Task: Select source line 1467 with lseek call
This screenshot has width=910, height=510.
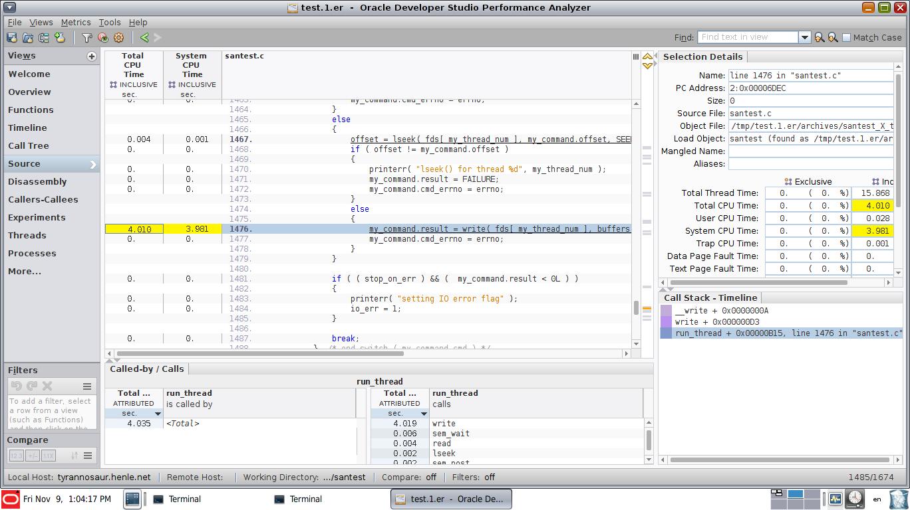Action: coord(368,139)
